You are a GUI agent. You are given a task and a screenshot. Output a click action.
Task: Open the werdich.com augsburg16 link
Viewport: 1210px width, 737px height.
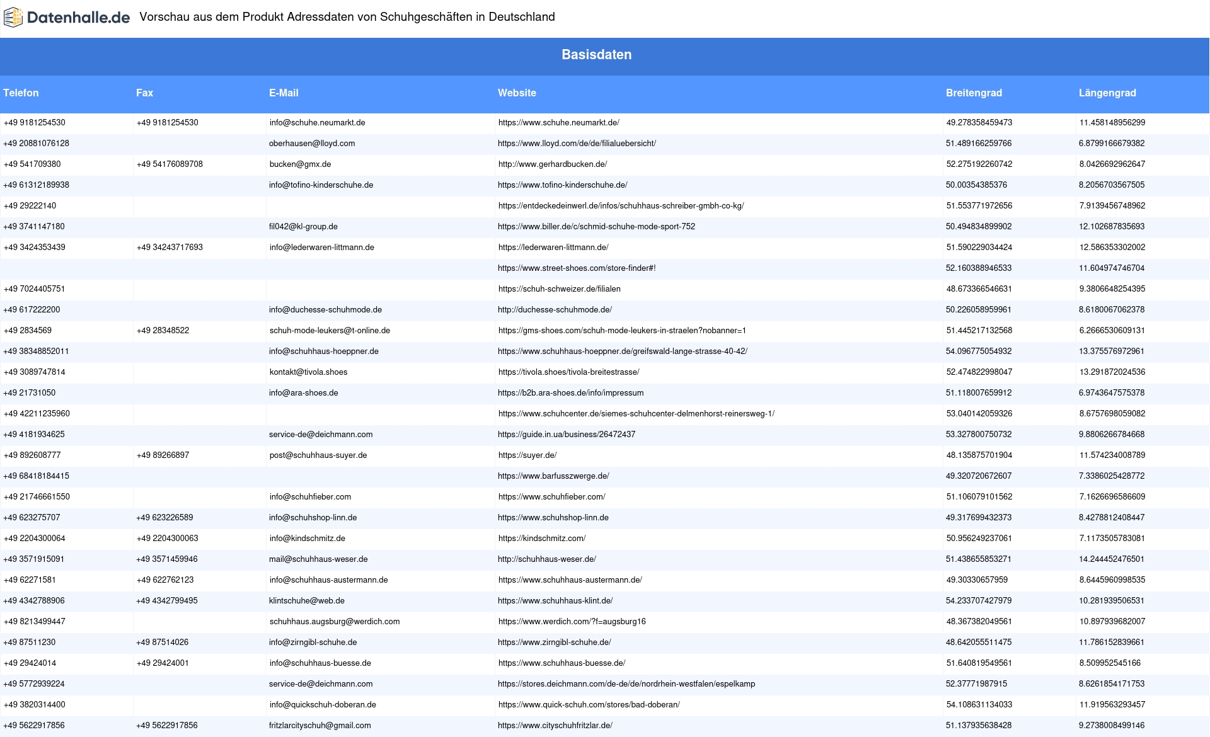572,622
